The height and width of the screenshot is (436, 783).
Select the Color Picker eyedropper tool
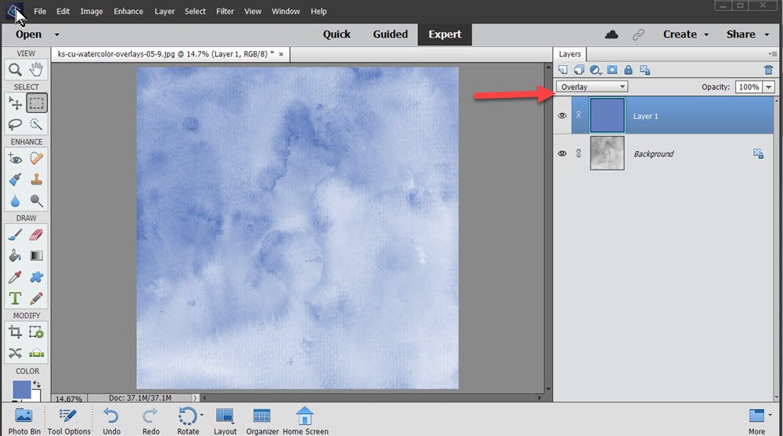[x=15, y=277]
